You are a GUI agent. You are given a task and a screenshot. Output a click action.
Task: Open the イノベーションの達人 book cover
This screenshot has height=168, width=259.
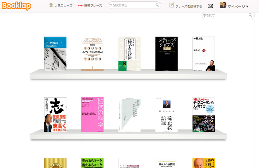[92, 54]
